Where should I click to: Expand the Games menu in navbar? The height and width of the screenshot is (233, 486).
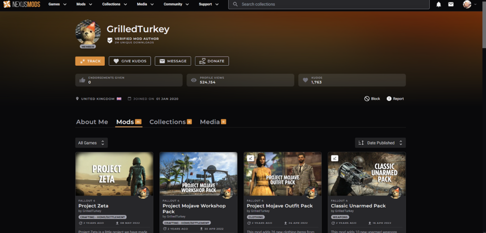pos(57,4)
